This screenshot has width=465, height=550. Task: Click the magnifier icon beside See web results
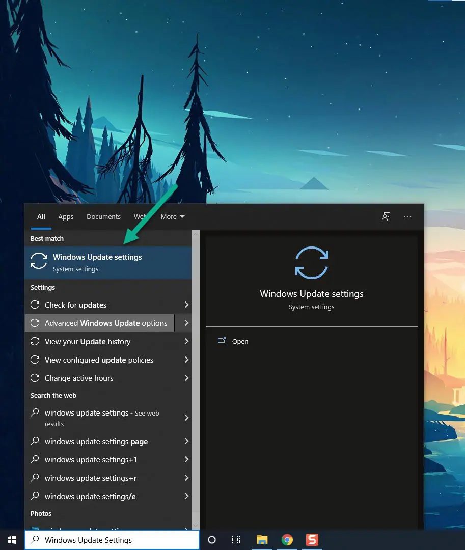[35, 413]
